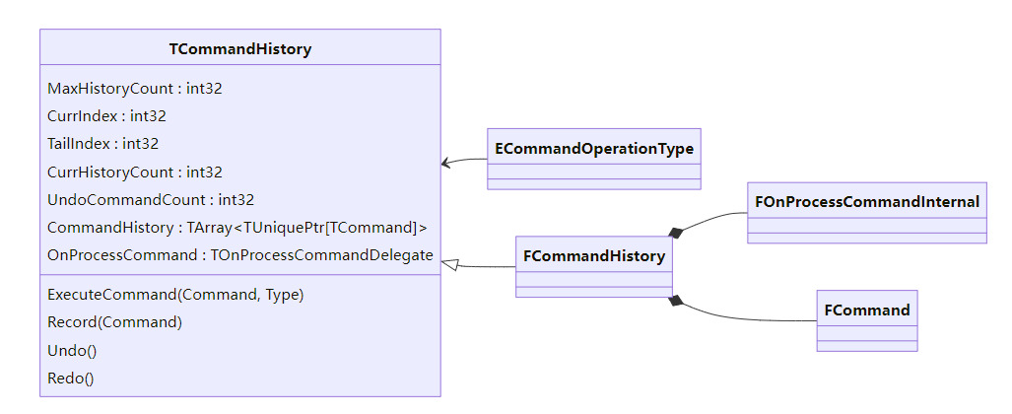Click the hollow inheritance arrowhead near TCommandHistory
This screenshot has height=414, width=1012.
pyautogui.click(x=449, y=263)
